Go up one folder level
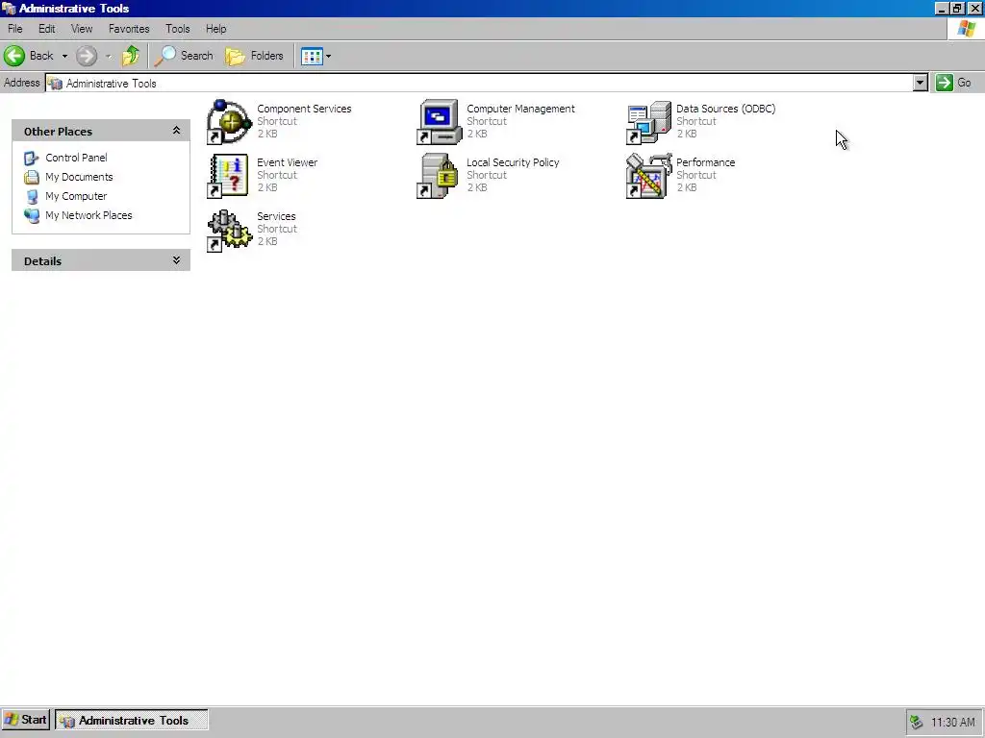The image size is (985, 738). click(131, 56)
